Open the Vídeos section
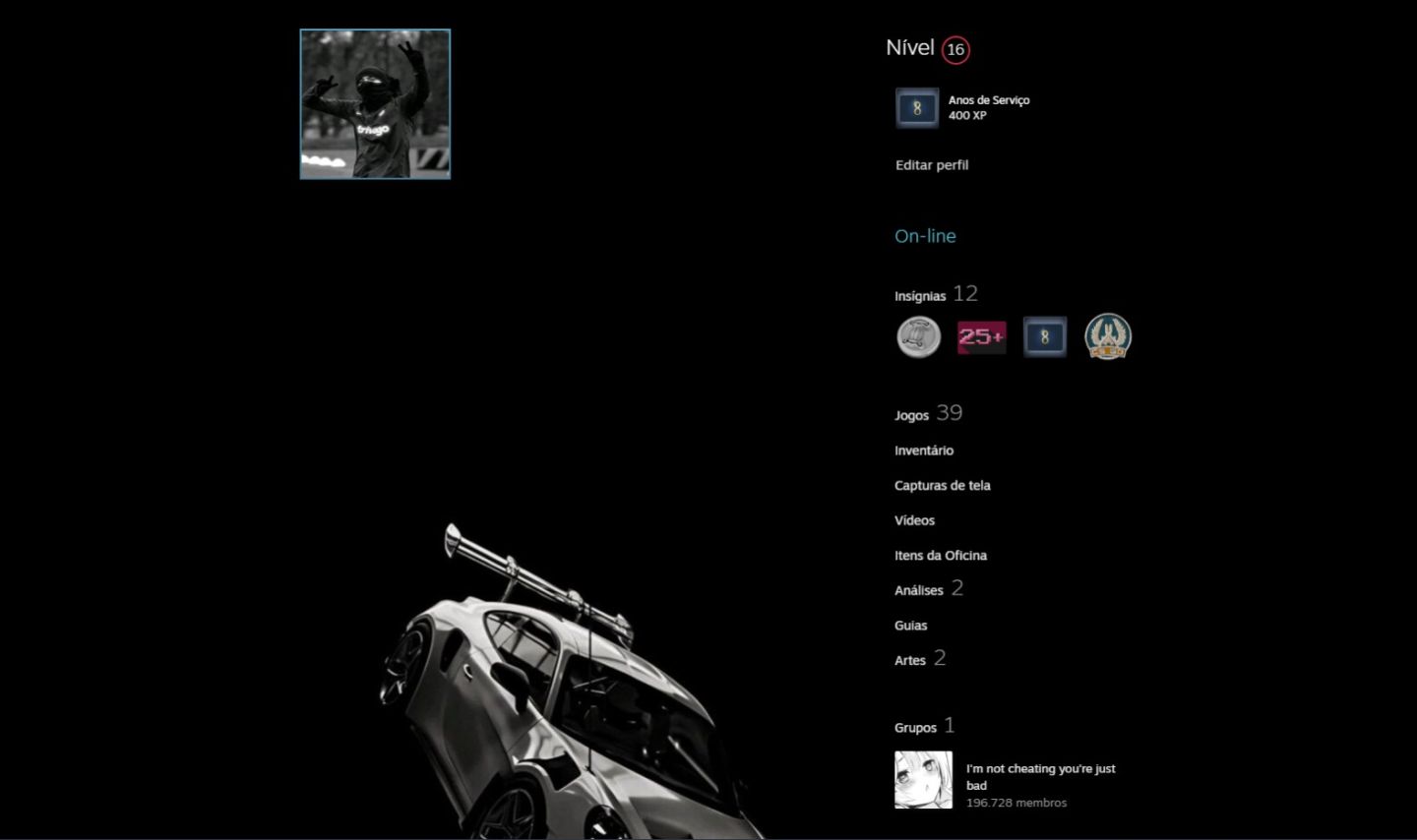 click(x=915, y=520)
